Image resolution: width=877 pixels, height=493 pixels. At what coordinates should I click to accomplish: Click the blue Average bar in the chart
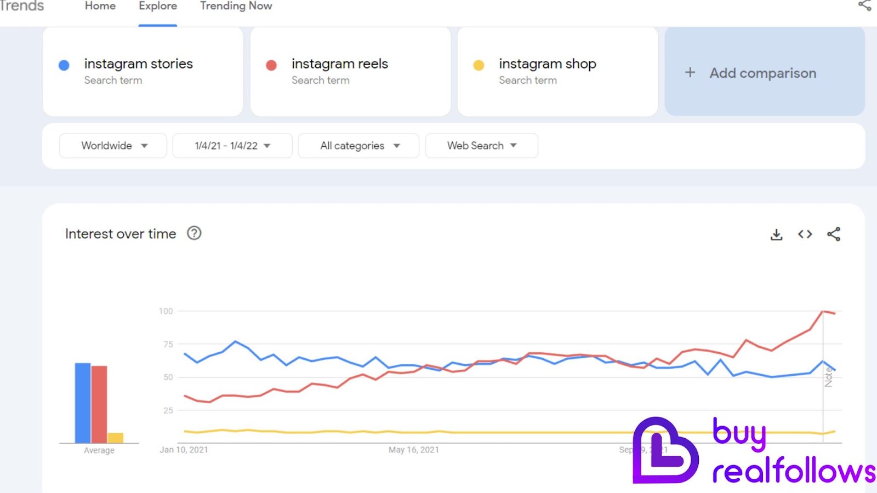(83, 403)
